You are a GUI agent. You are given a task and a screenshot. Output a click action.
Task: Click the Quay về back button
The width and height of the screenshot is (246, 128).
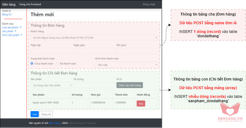(x=46, y=114)
